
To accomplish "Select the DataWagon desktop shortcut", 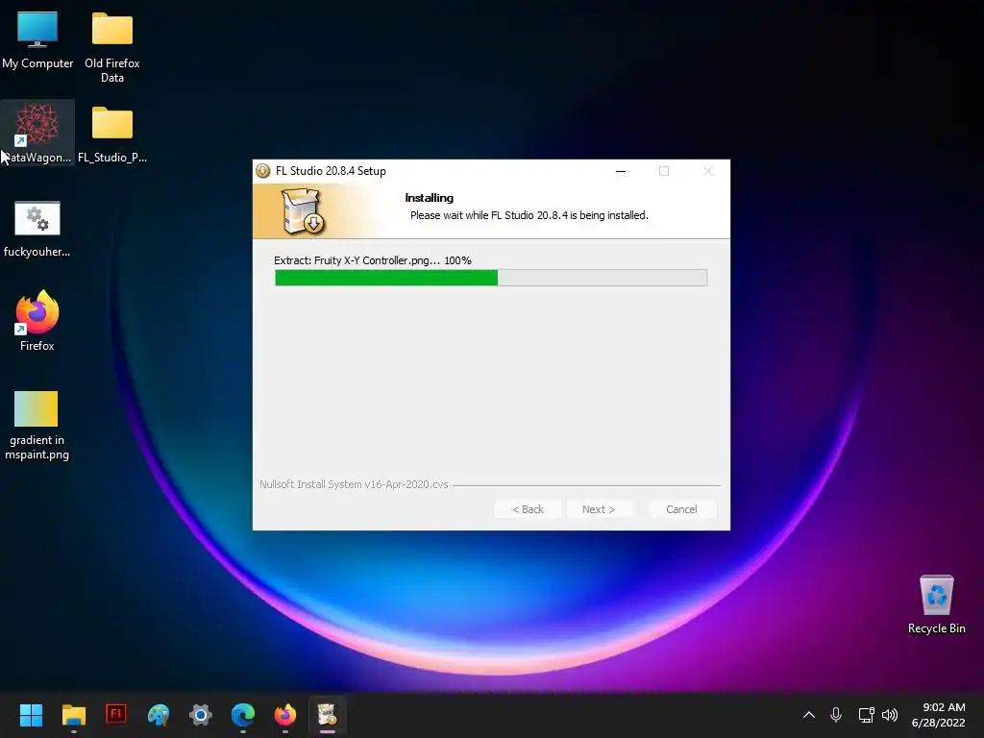I will pos(37,133).
